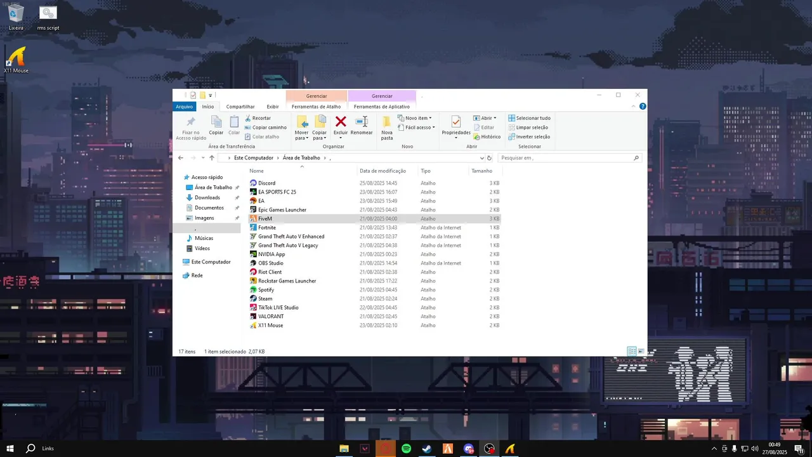Open Customize Quick Access Toolbar dropdown
The width and height of the screenshot is (812, 457).
click(211, 95)
